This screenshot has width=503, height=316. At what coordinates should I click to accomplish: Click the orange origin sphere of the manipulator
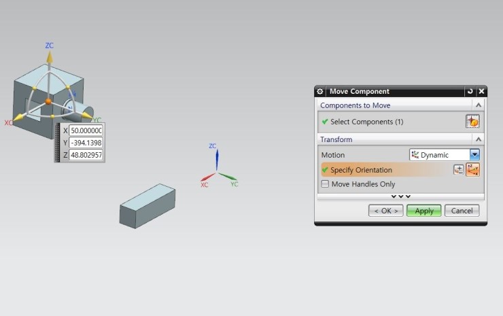(48, 101)
